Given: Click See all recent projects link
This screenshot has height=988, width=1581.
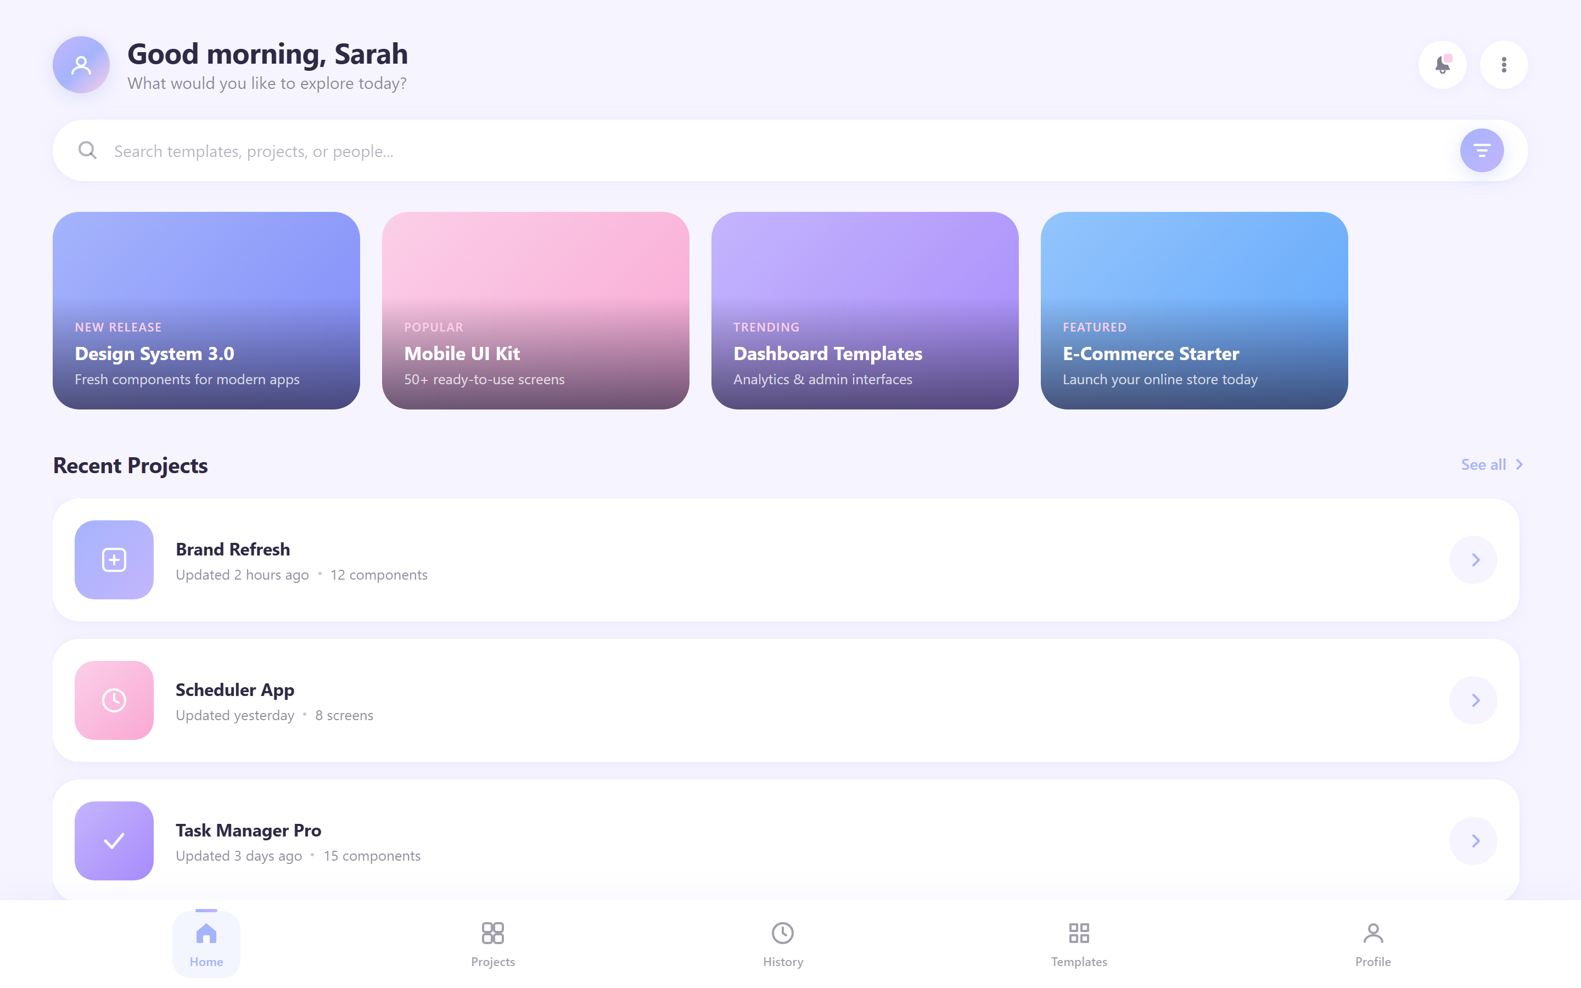Looking at the screenshot, I should tap(1492, 464).
